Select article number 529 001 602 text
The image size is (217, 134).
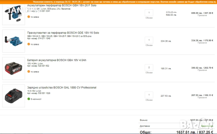click(x=44, y=66)
